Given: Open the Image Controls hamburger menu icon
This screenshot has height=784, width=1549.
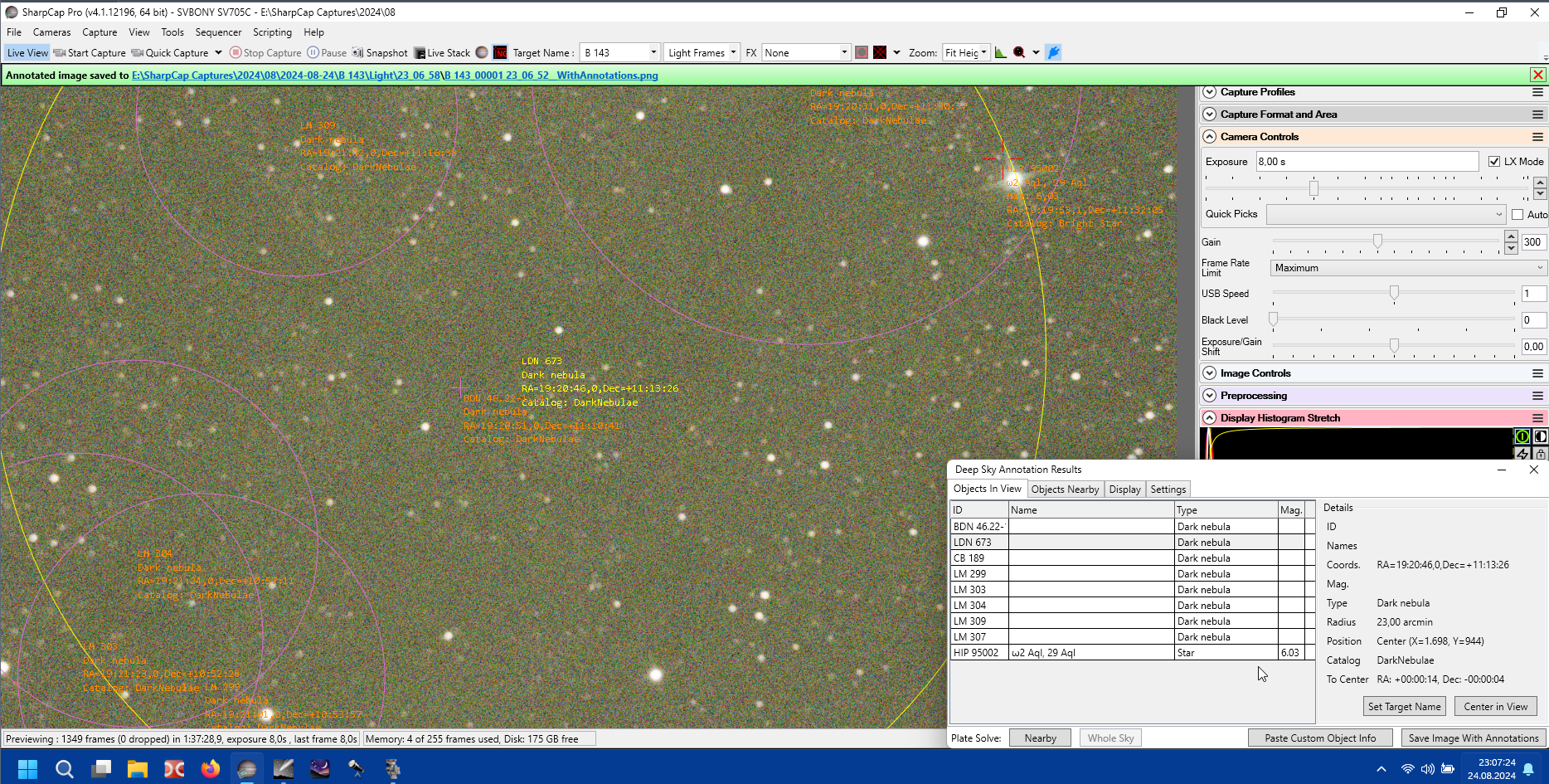Looking at the screenshot, I should [x=1537, y=373].
